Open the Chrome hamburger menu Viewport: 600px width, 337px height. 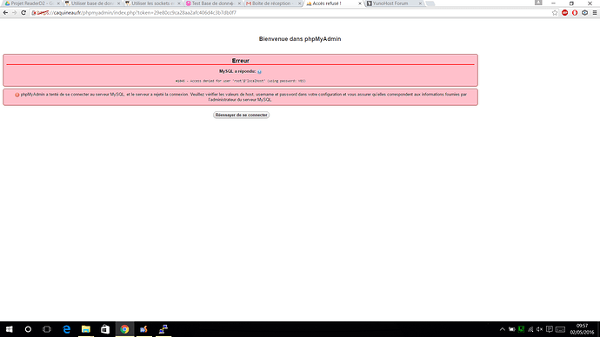point(595,13)
